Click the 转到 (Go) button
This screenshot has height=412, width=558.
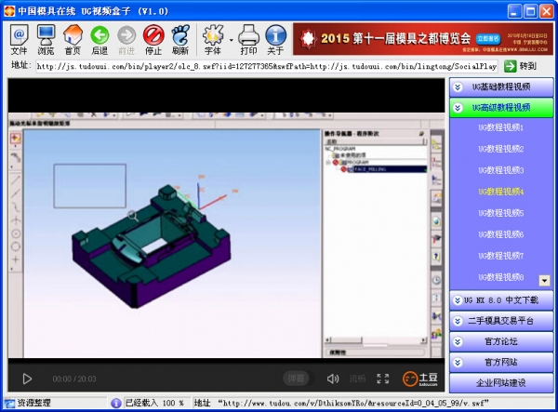520,66
